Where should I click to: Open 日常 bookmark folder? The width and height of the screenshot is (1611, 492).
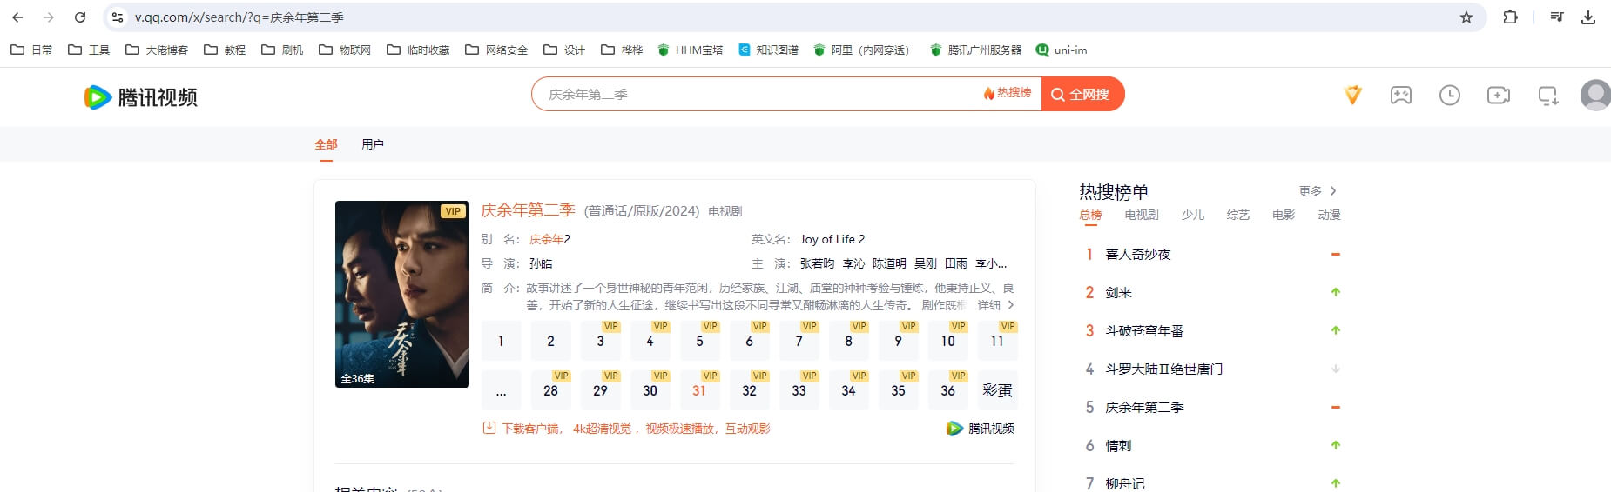point(31,50)
